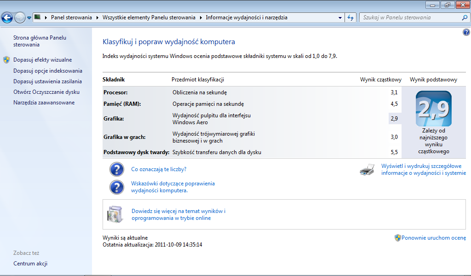The height and width of the screenshot is (276, 471).
Task: Select Panel sterowania breadcrumb
Action: tap(71, 17)
